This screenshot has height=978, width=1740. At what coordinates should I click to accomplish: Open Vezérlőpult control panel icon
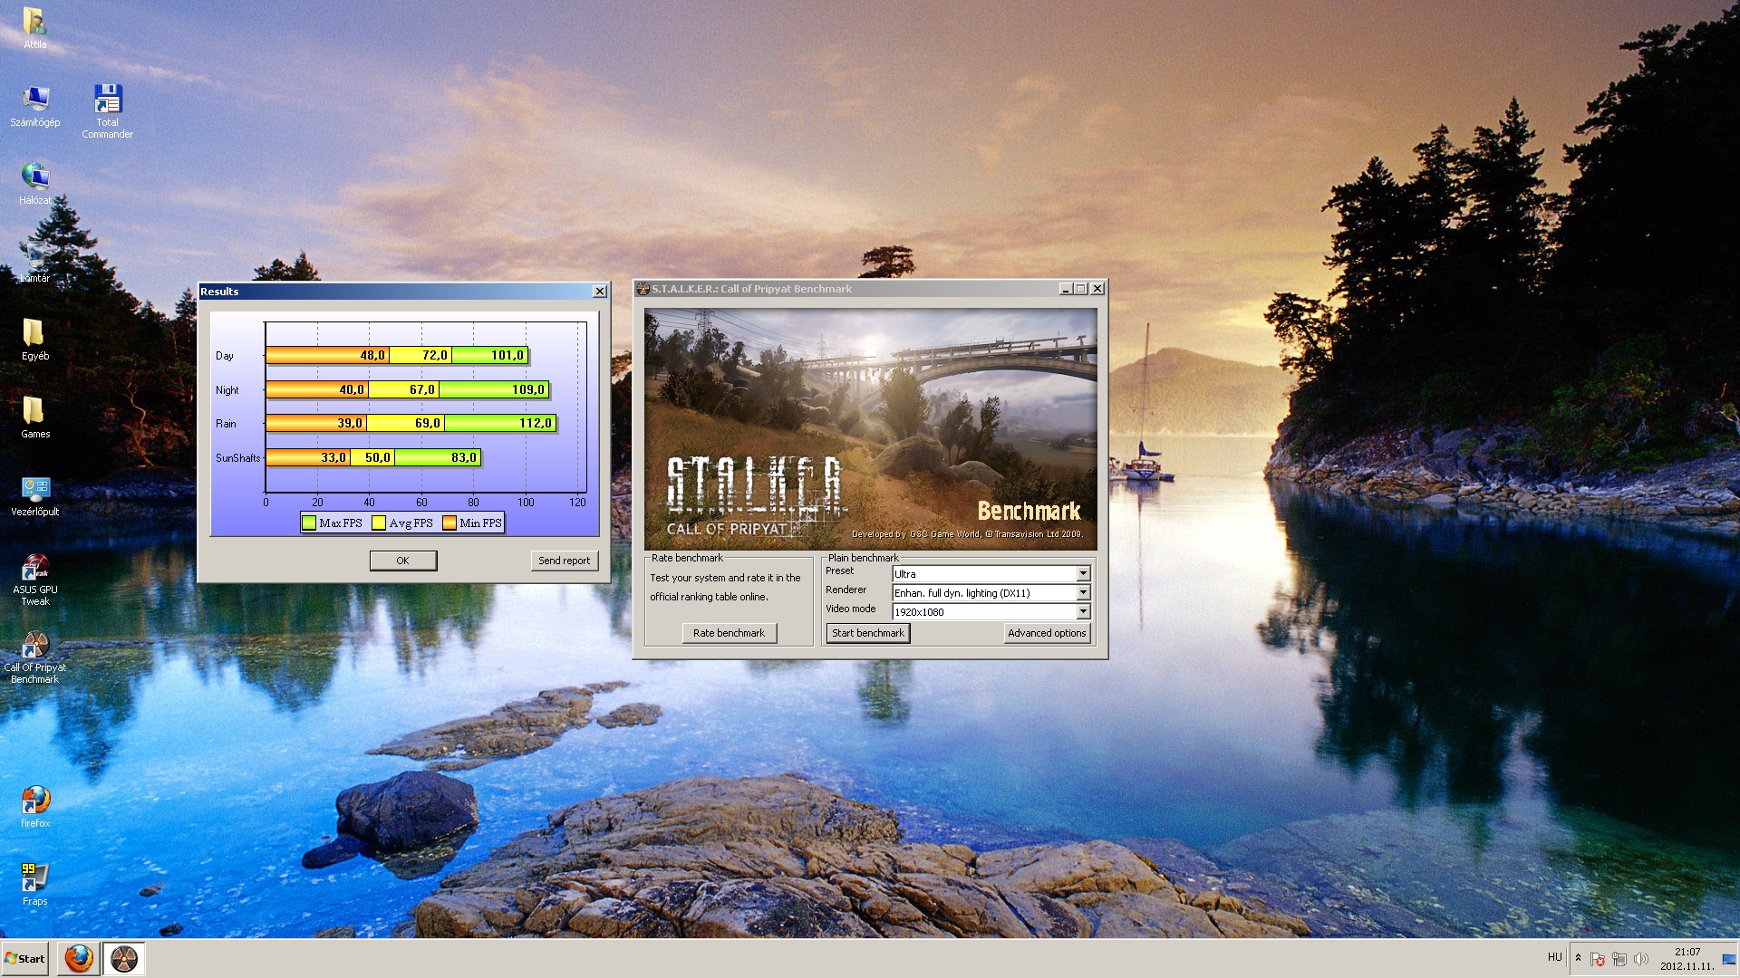click(34, 495)
